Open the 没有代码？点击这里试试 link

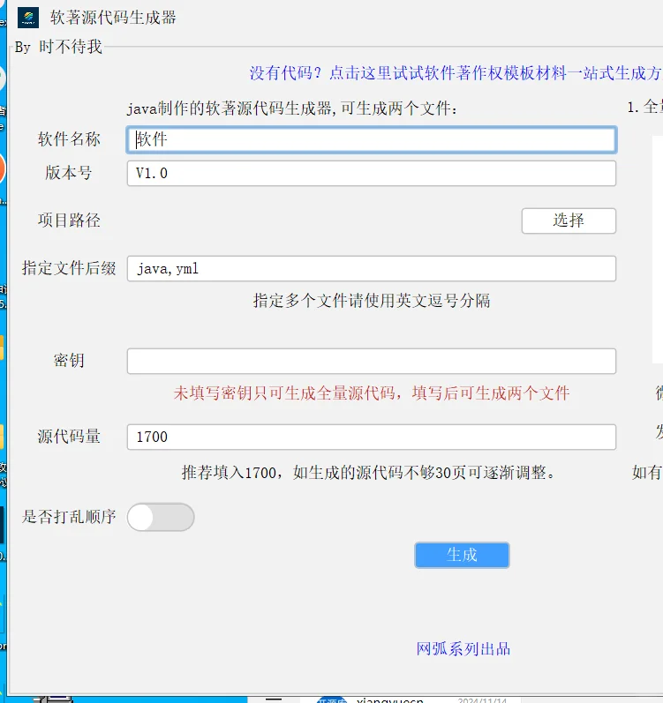tap(456, 73)
